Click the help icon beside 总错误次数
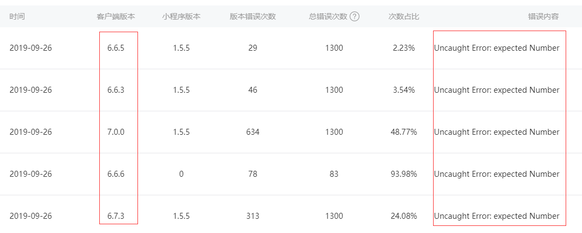The image size is (582, 233). (355, 16)
